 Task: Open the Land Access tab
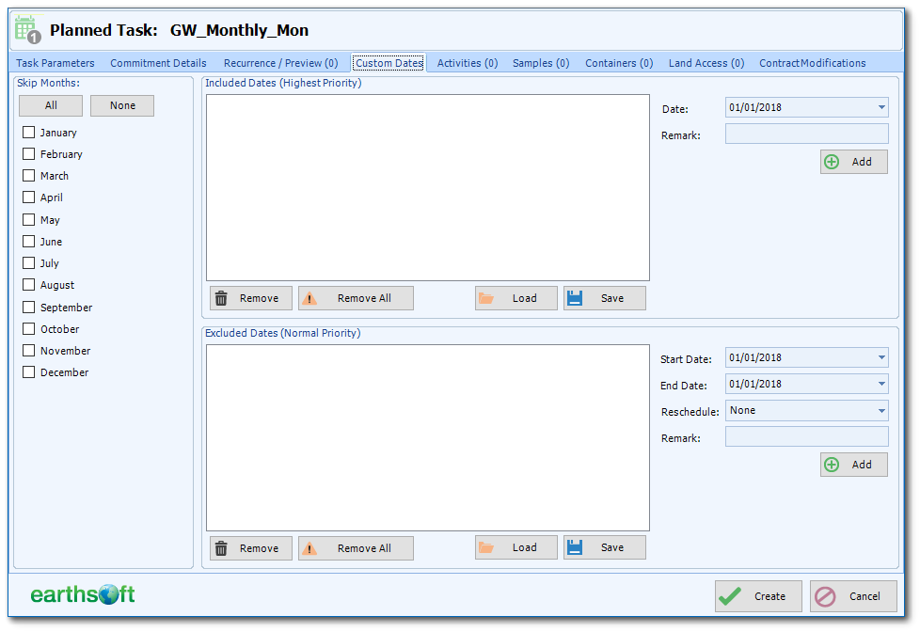(706, 63)
